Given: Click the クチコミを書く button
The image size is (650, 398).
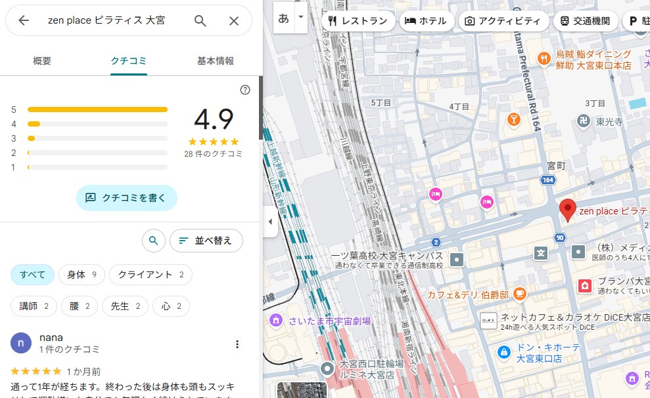Looking at the screenshot, I should 127,197.
